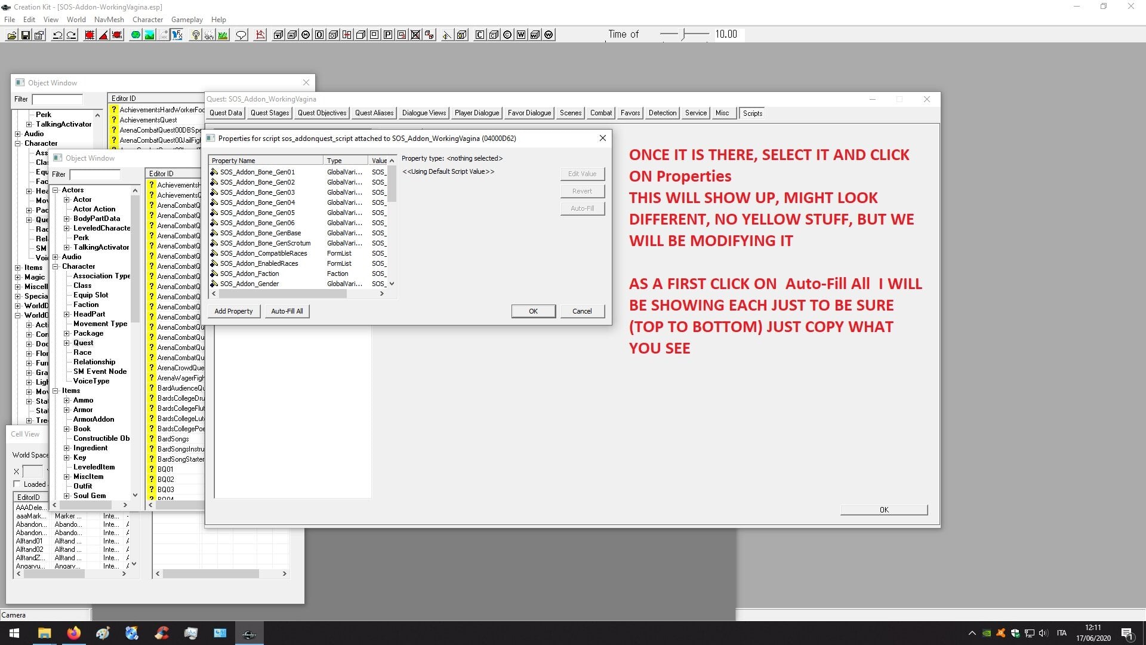Expand the Armor tree node
Image resolution: width=1146 pixels, height=645 pixels.
tap(67, 410)
